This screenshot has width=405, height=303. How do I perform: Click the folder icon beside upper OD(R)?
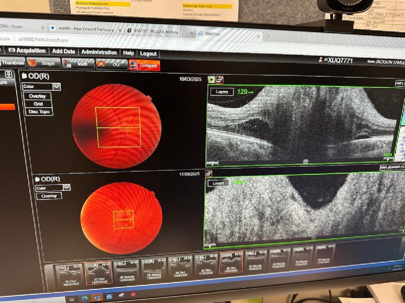[25, 76]
